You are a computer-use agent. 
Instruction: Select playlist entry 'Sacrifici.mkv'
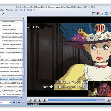click(x=11, y=26)
